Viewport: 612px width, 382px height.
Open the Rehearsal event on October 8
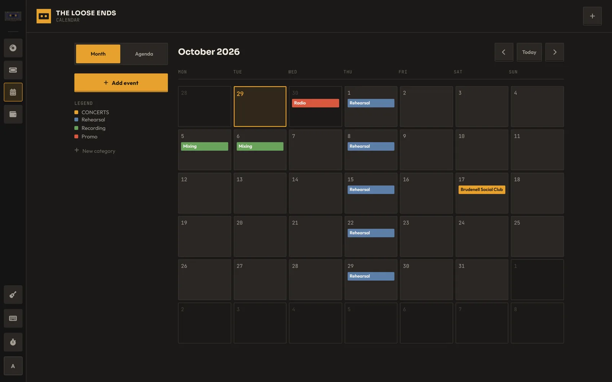(371, 146)
